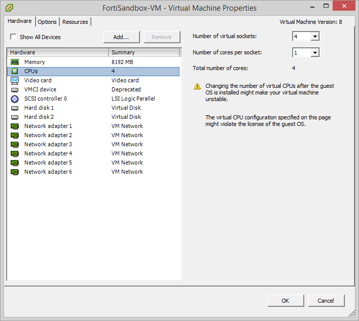Select Hard disk 2 in hardware list
Screen dimensions: 359x321
point(39,117)
